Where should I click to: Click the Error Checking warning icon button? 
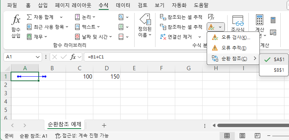211,27
